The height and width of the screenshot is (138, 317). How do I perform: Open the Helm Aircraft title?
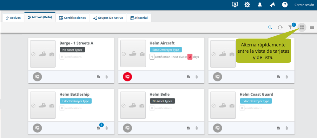tap(162, 43)
